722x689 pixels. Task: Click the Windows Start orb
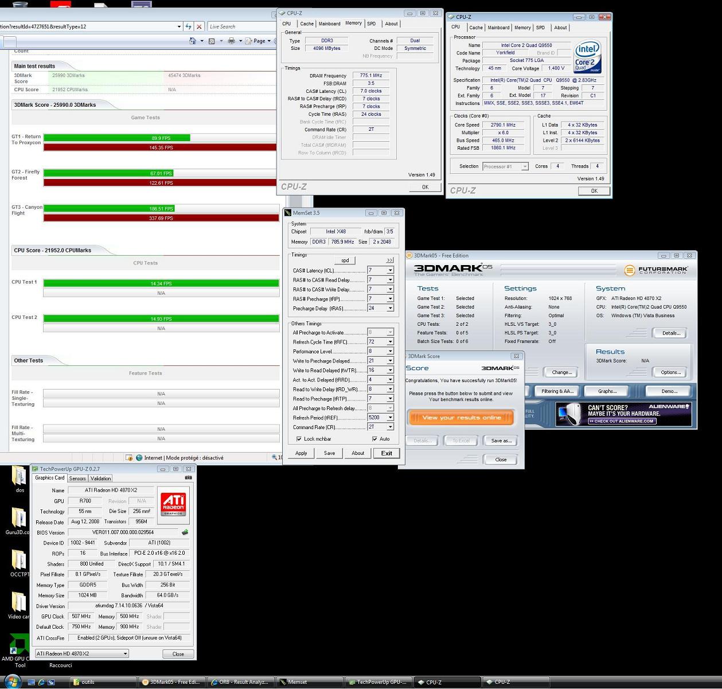coord(13,682)
